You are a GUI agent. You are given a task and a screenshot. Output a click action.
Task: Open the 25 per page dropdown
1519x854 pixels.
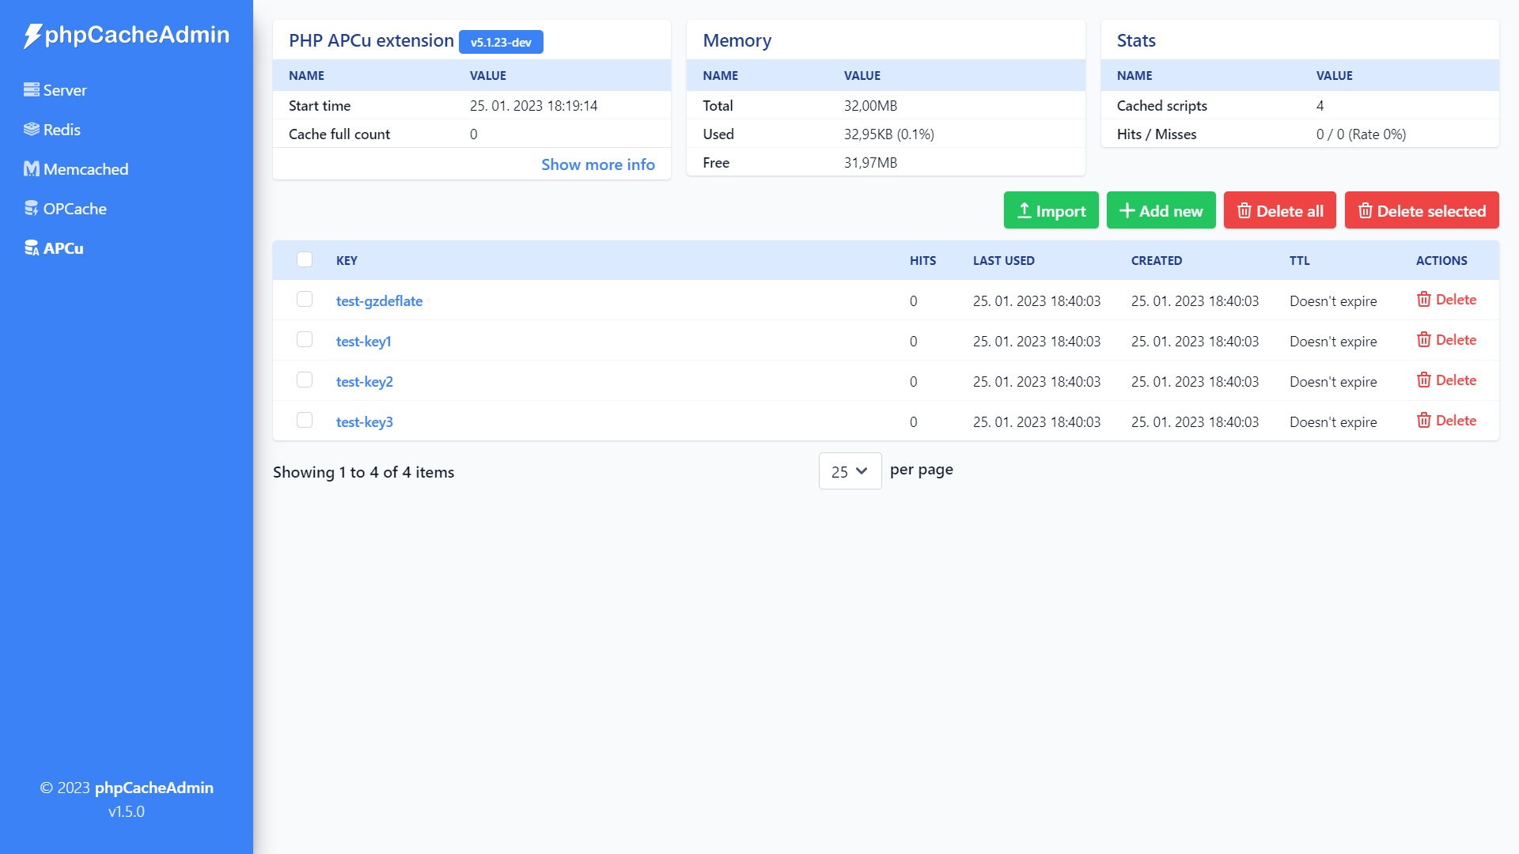point(850,471)
